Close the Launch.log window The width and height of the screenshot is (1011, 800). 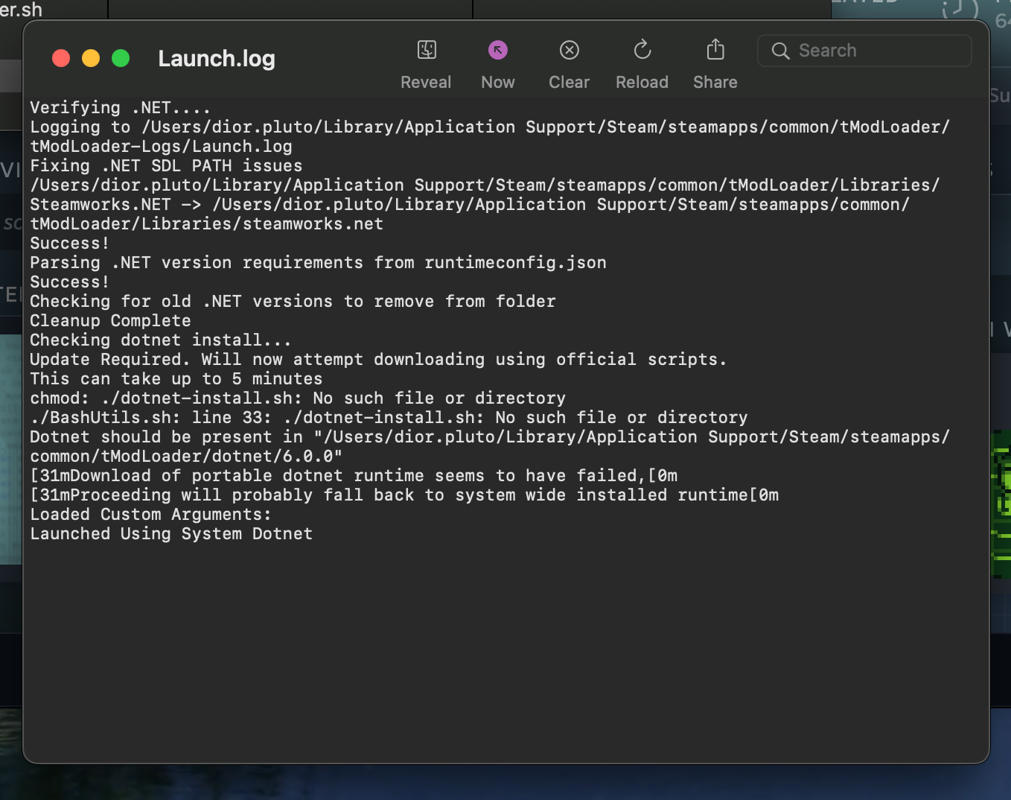click(x=61, y=58)
